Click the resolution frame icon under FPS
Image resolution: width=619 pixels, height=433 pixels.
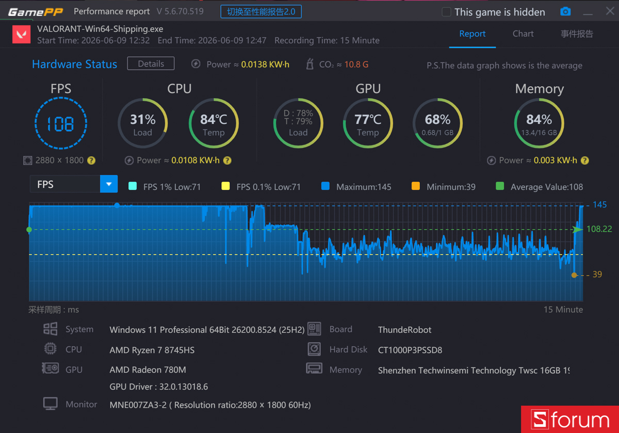[27, 161]
